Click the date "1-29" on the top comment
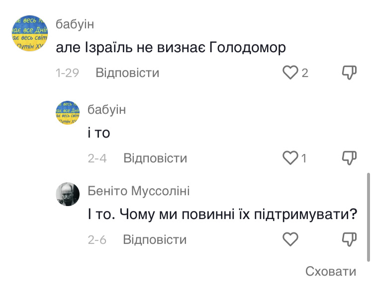This screenshot has width=373, height=290. 68,73
